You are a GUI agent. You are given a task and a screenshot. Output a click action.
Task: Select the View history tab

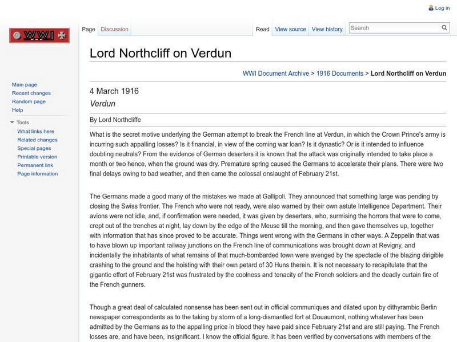327,28
